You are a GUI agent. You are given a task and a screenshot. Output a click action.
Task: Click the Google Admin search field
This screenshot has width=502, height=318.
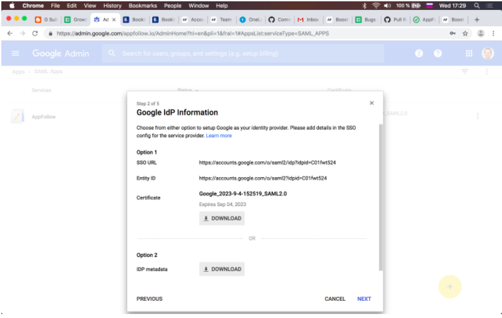(243, 53)
